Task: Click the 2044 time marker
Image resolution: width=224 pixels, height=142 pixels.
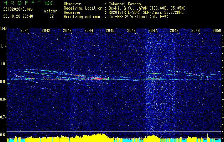Action: coord(89,31)
